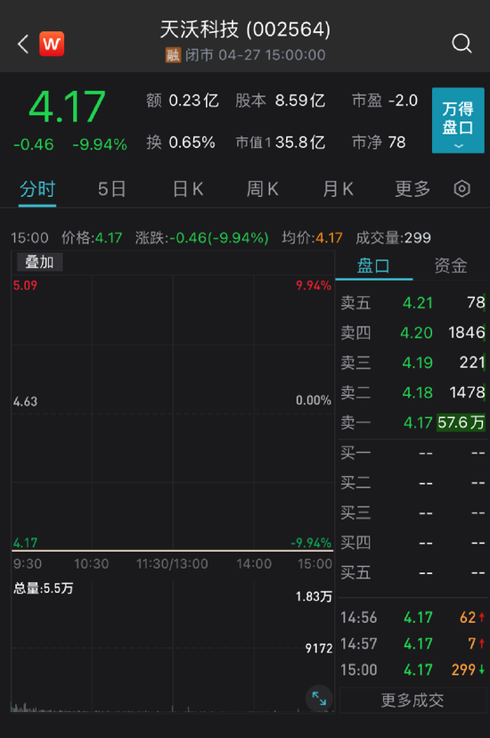Select the 盘口 order book tab
Screen dimensions: 490x738
coord(373,266)
